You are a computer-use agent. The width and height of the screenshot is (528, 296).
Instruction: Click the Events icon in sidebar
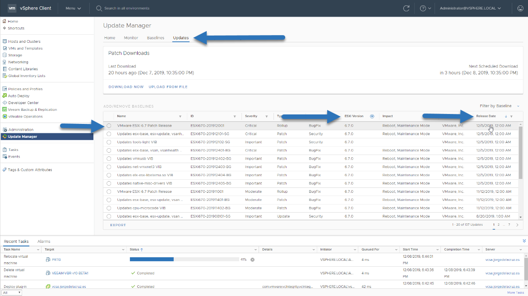click(x=5, y=156)
